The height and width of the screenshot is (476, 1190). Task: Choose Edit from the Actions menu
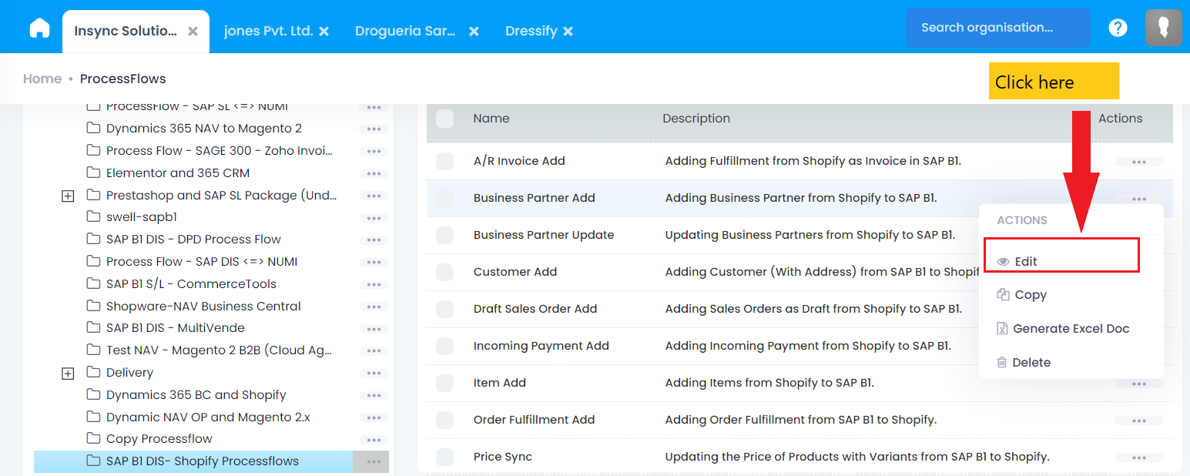click(1025, 261)
